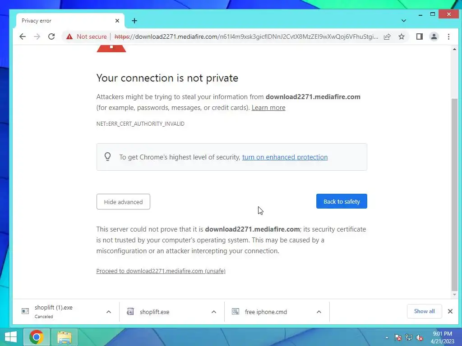462x346 pixels.
Task: Expand options for shoplift.exe download
Action: [x=213, y=312]
